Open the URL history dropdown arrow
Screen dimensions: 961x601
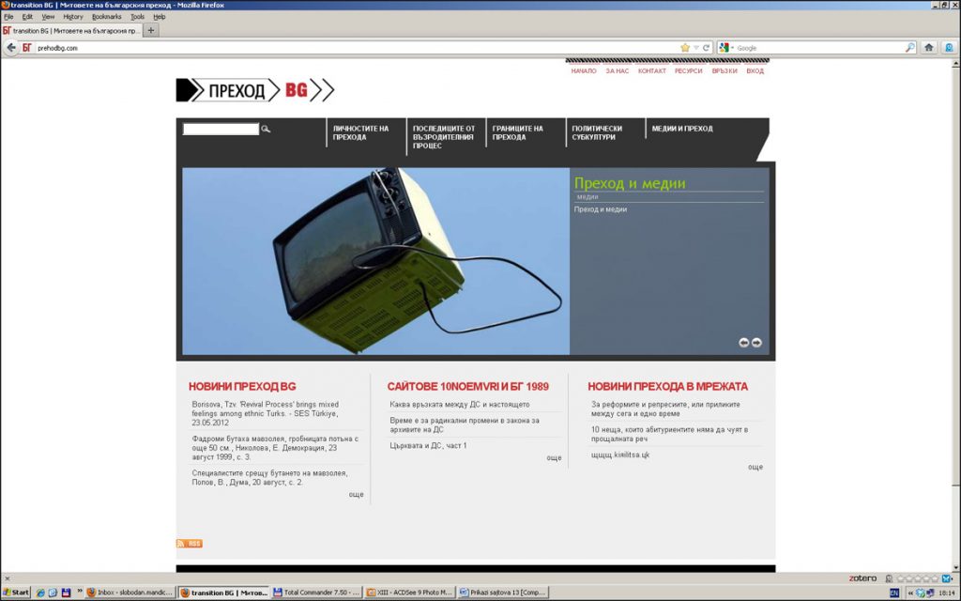(x=696, y=48)
